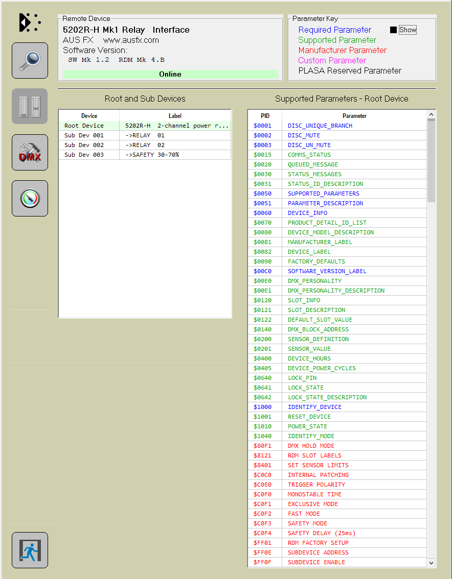This screenshot has width=452, height=579.
Task: Select Sub Dev 003 SAFETY row
Action: [x=145, y=155]
